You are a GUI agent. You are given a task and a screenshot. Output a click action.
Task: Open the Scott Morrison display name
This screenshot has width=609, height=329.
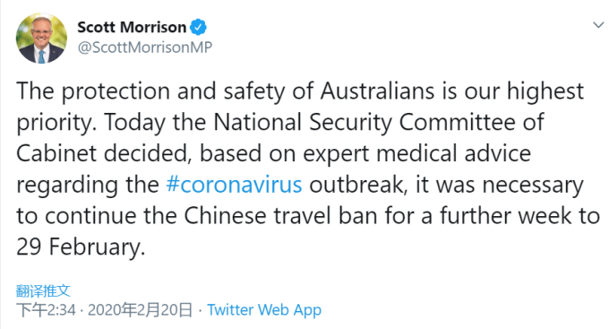coord(132,27)
